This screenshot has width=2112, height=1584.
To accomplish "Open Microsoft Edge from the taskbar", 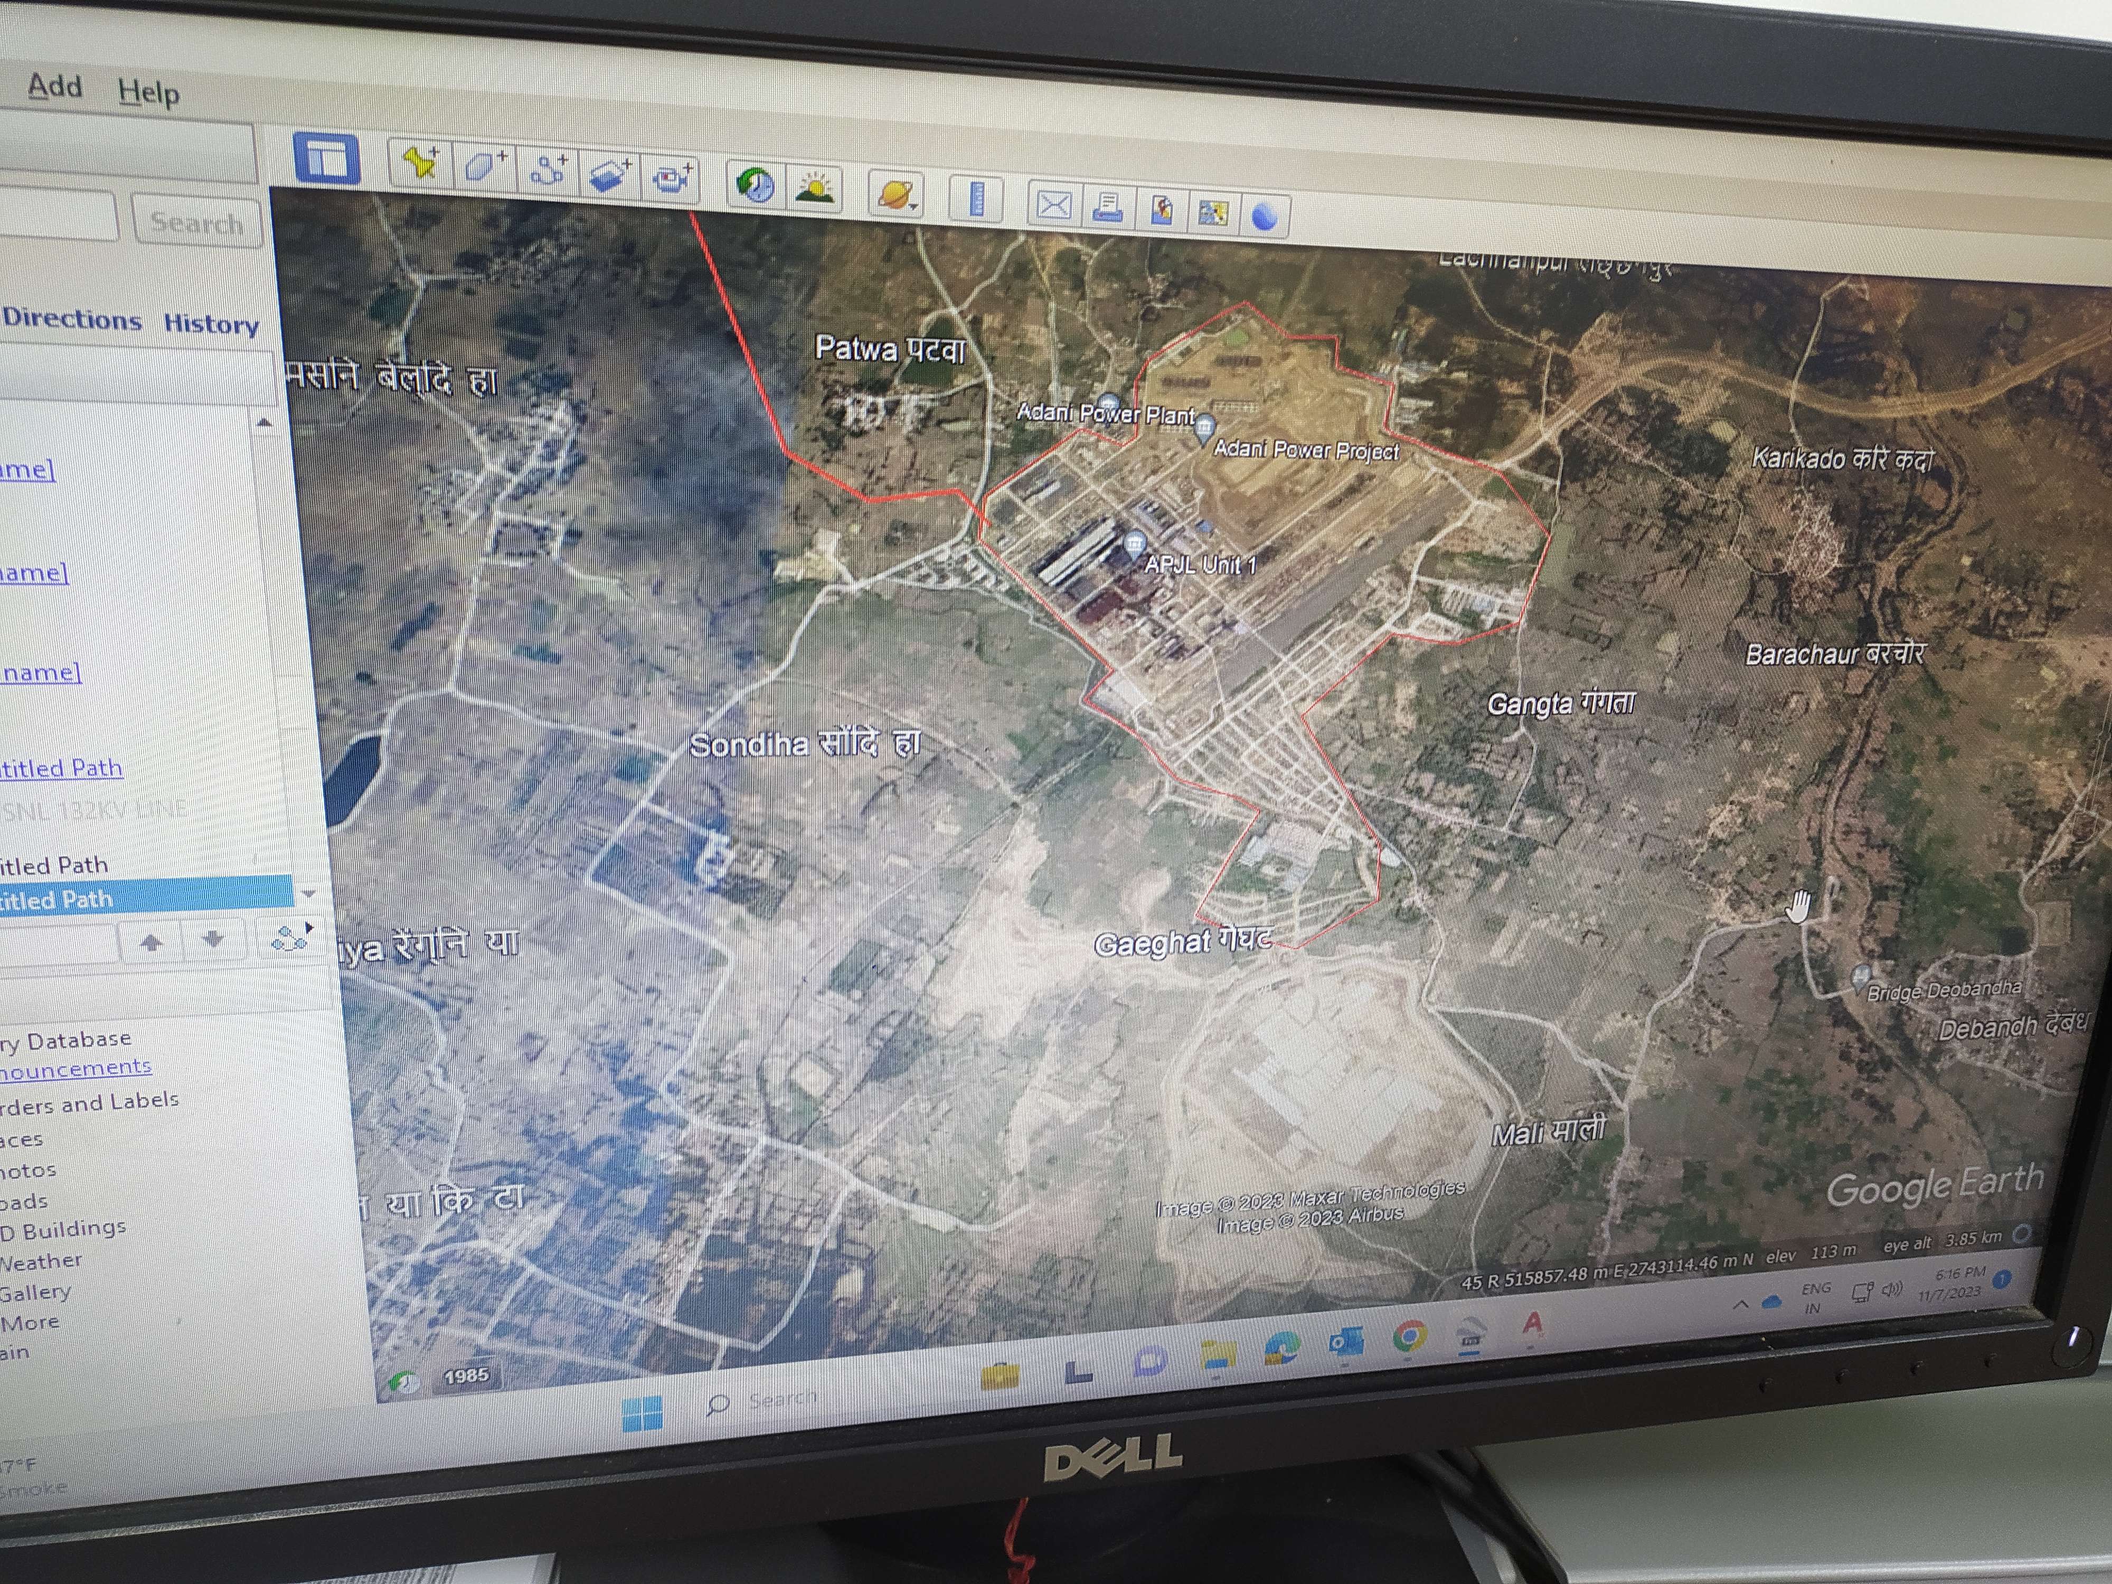I will [x=1281, y=1348].
